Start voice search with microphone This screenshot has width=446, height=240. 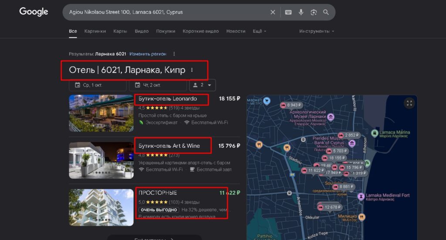coord(301,12)
